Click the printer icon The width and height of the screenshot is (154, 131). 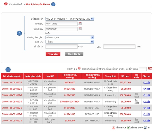click(145, 128)
